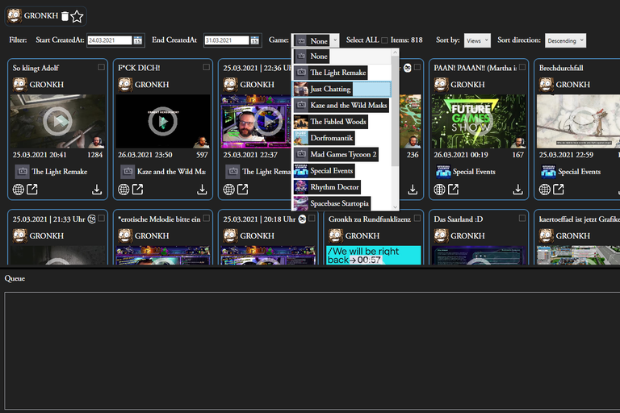
Task: Download the So klingt Adolf clip
Action: tap(97, 190)
